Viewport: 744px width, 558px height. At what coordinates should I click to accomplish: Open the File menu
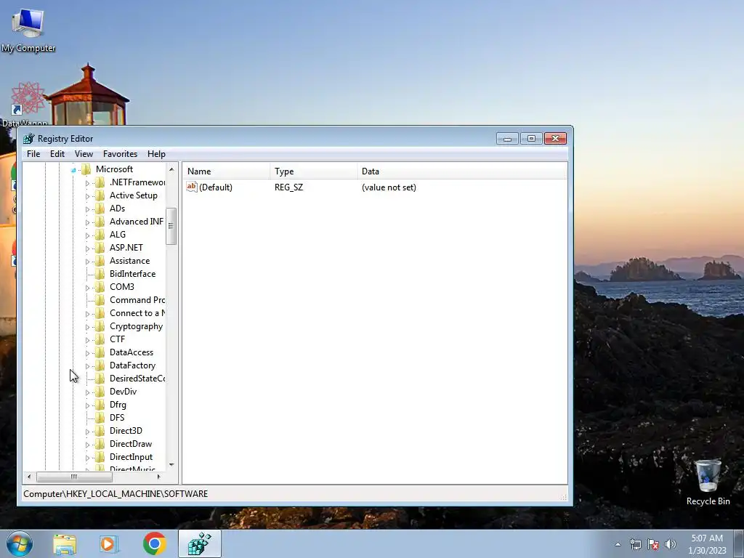(33, 154)
